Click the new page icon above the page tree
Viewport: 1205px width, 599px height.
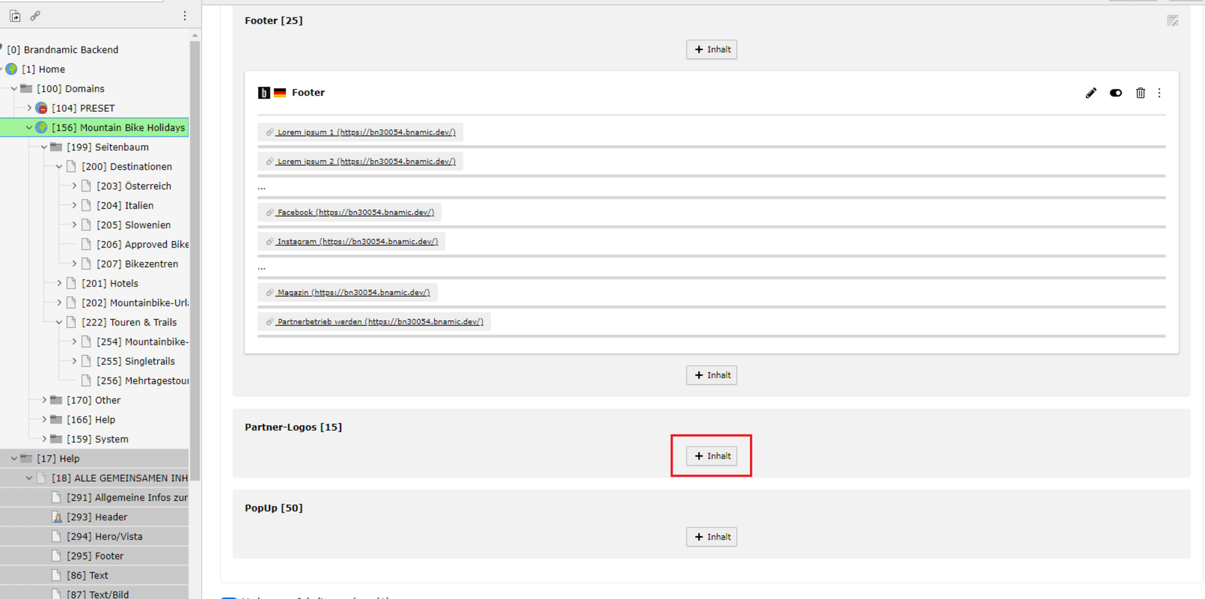(15, 16)
